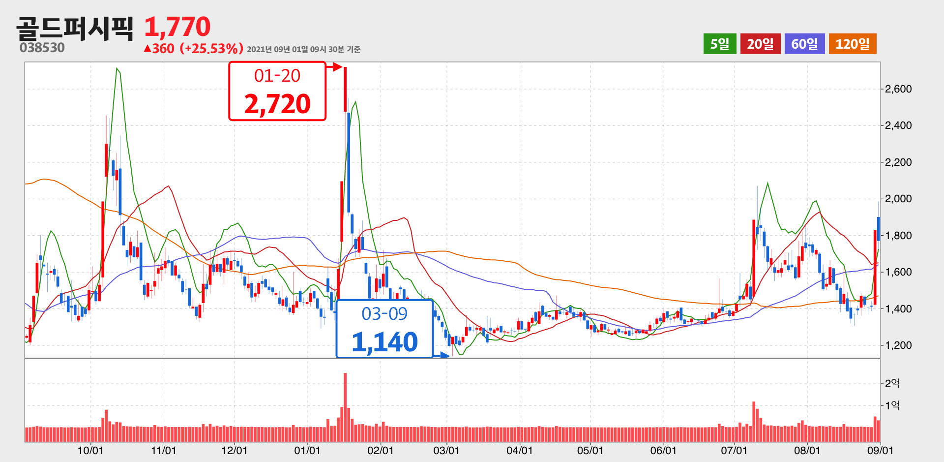944x462 pixels.
Task: Click the change value ▲360 (+25.53%)
Action: [193, 48]
